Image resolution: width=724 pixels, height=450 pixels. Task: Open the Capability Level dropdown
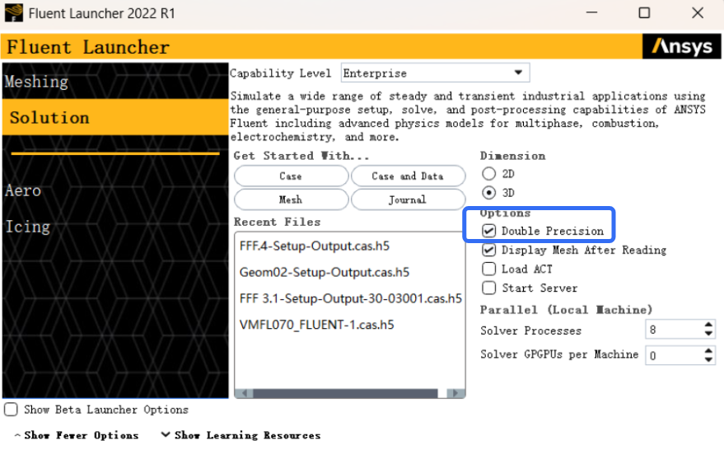[x=435, y=73]
